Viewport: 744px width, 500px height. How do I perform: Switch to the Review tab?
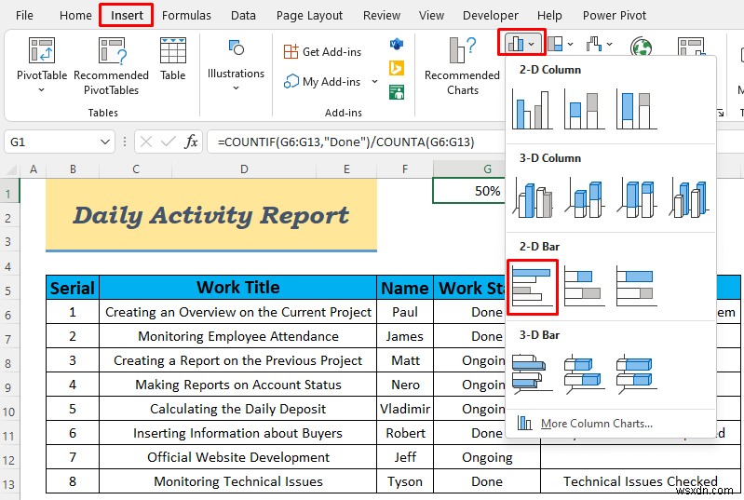click(x=382, y=15)
